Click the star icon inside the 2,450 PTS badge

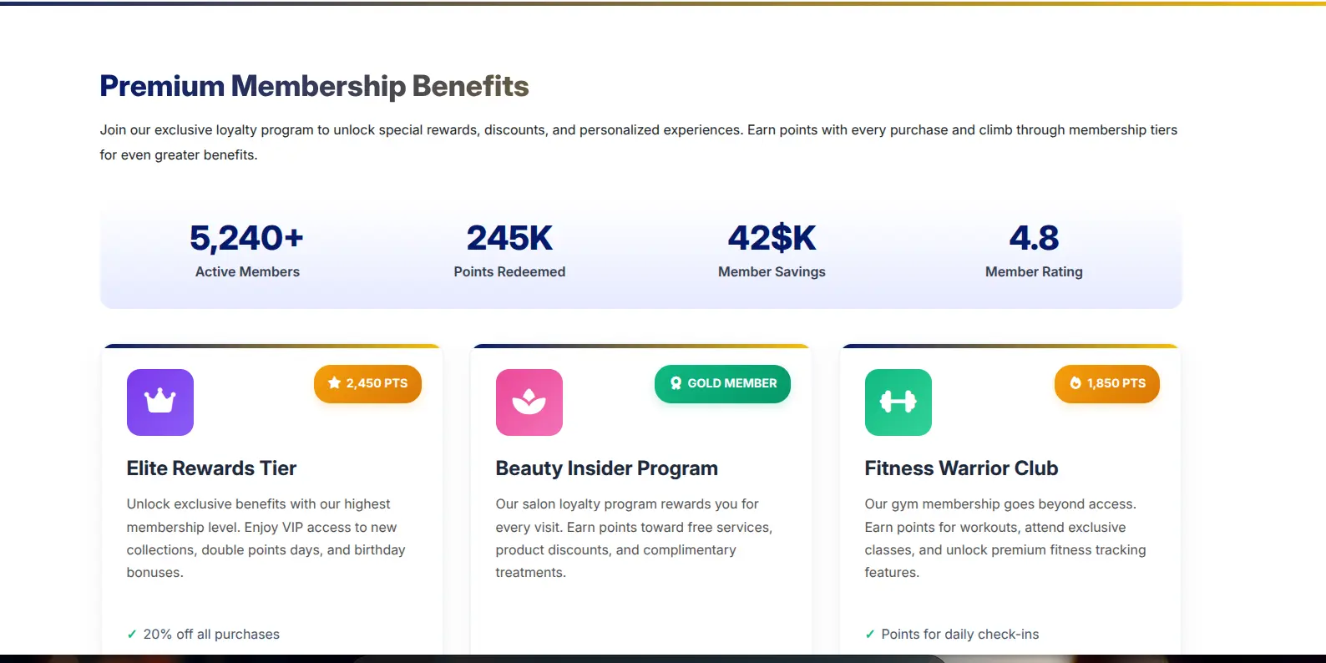tap(332, 384)
